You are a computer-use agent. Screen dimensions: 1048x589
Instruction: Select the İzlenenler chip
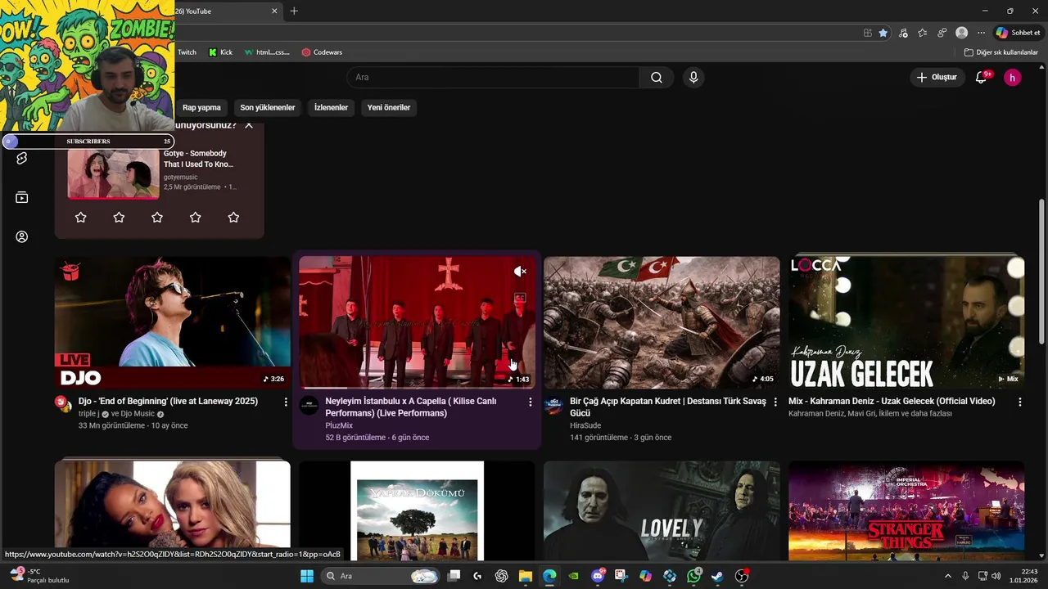331,107
